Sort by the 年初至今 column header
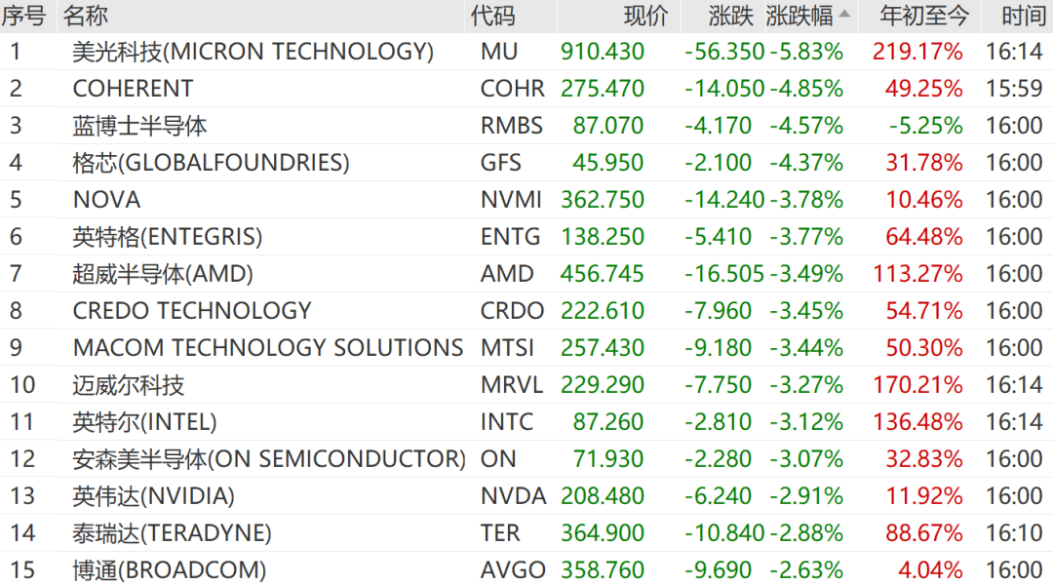The width and height of the screenshot is (1053, 585). pyautogui.click(x=924, y=16)
